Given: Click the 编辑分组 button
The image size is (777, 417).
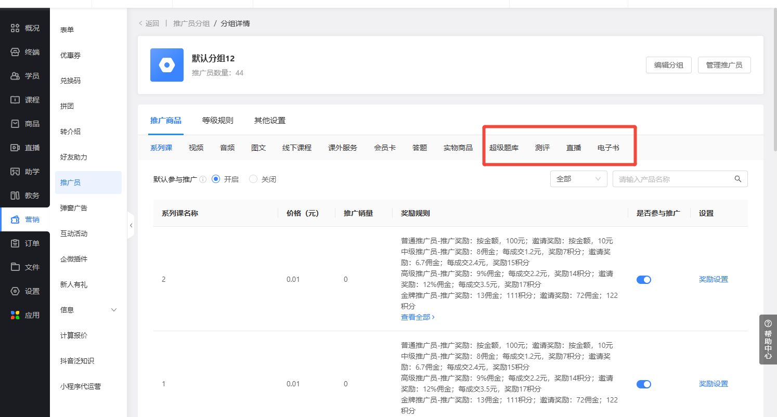Looking at the screenshot, I should click(668, 65).
